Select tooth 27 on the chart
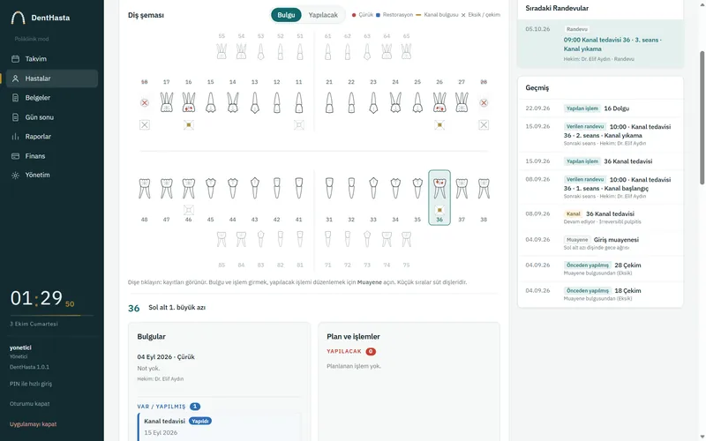The width and height of the screenshot is (706, 441). (x=462, y=102)
